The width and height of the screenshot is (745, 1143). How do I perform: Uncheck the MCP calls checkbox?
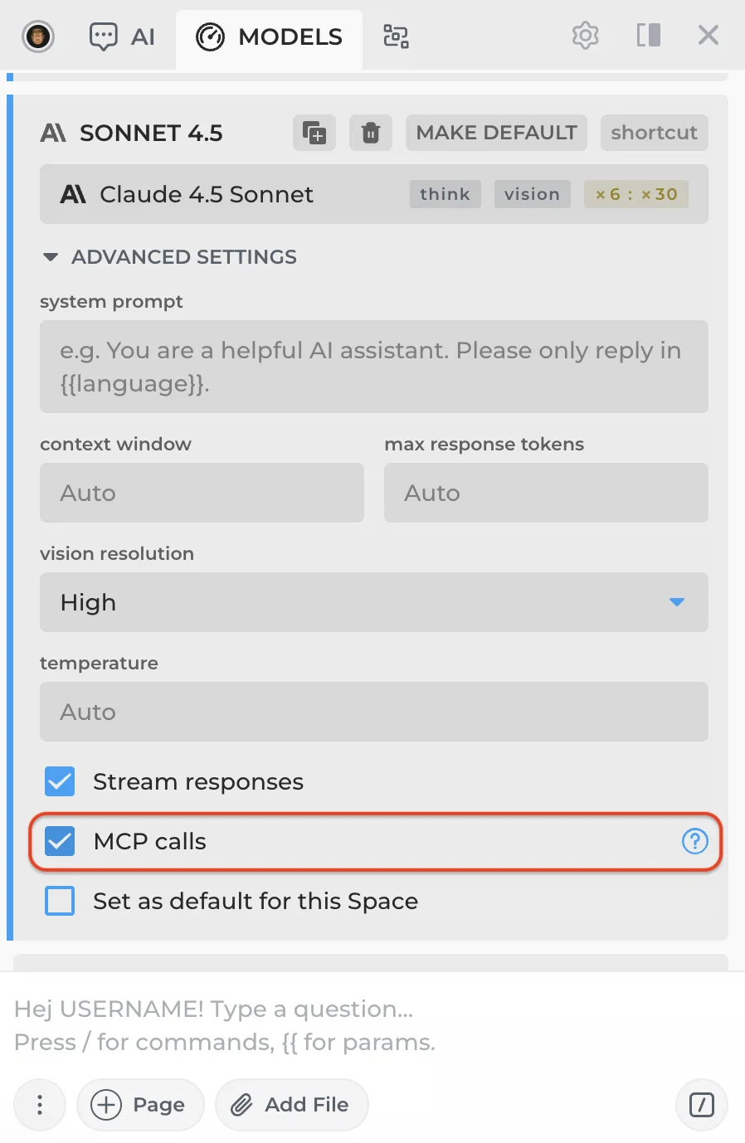point(60,841)
